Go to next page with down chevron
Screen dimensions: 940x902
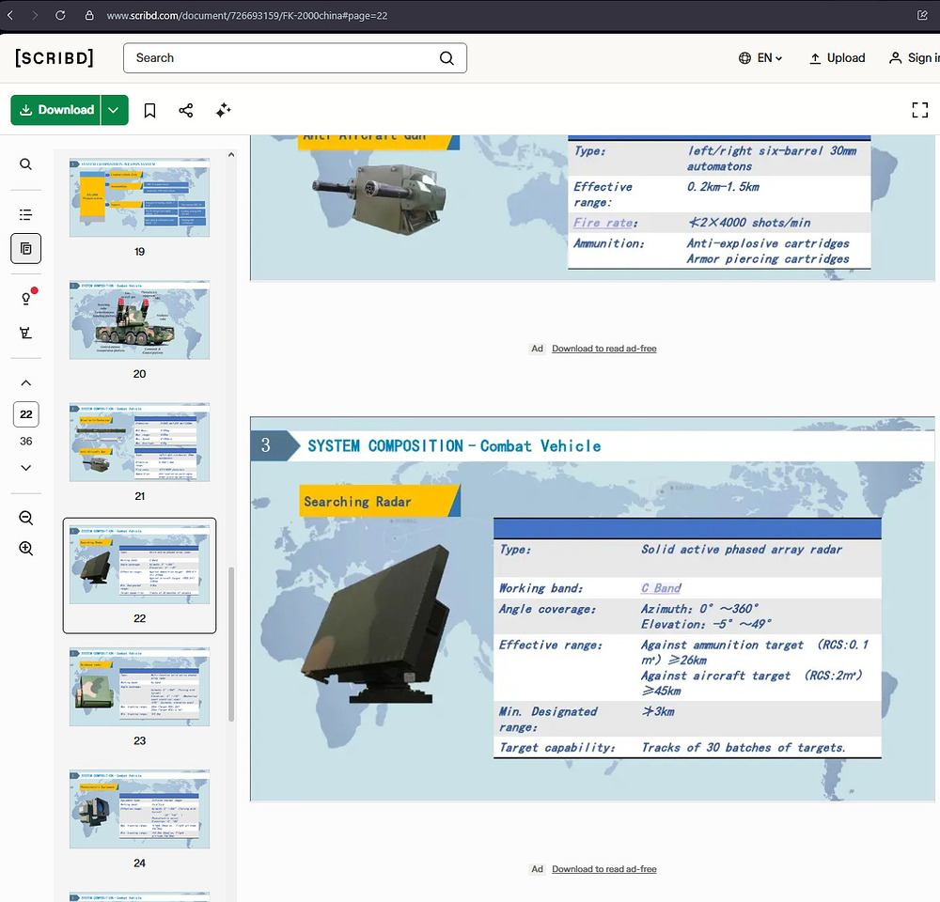coord(25,468)
